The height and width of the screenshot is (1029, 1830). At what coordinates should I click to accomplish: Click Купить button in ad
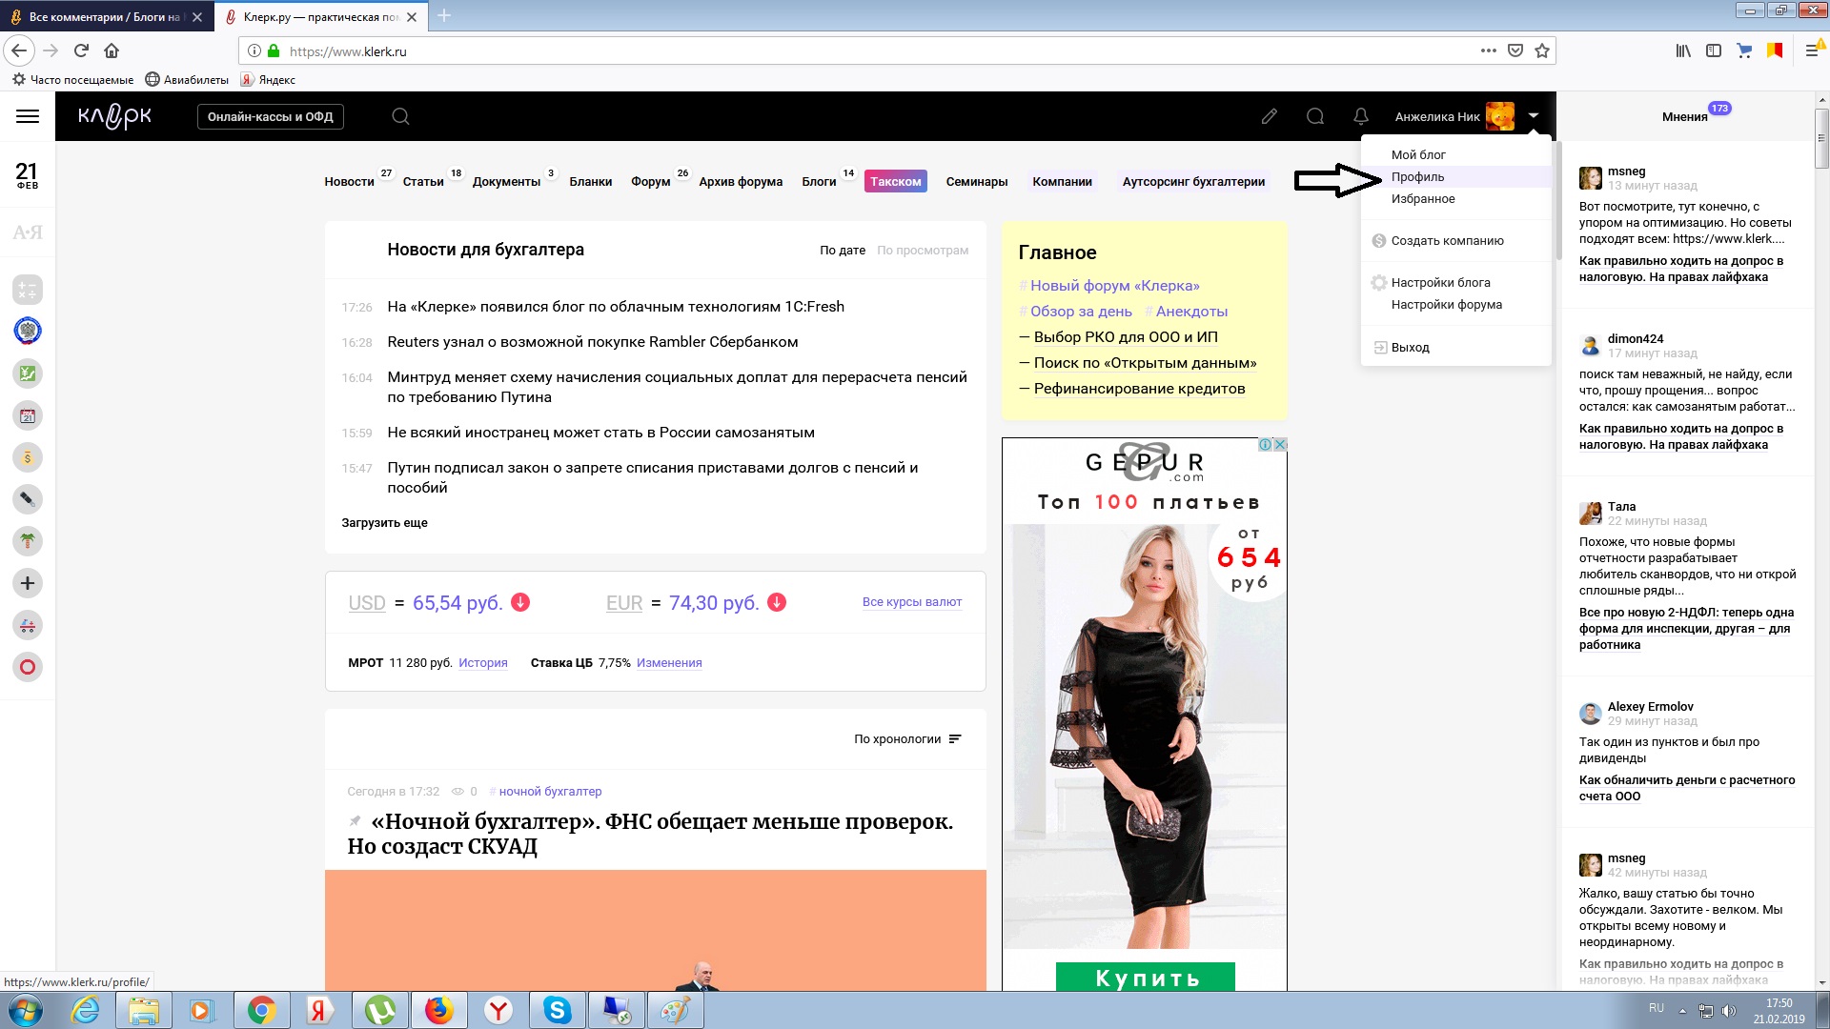[1146, 977]
